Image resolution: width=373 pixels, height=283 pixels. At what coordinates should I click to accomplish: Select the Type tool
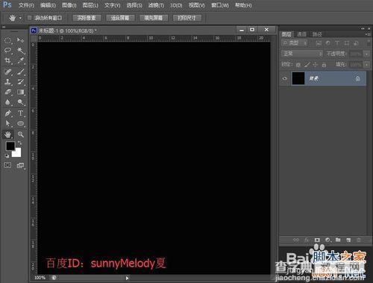tap(21, 113)
